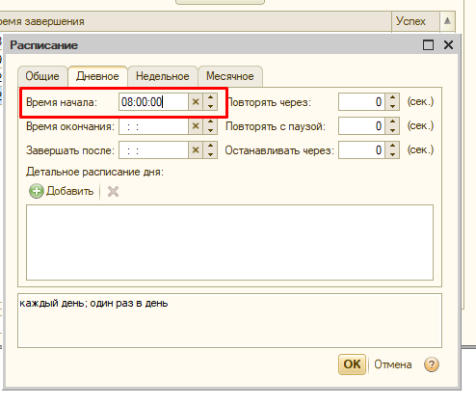The image size is (476, 404).
Task: Click the Отмена button
Action: 393,364
